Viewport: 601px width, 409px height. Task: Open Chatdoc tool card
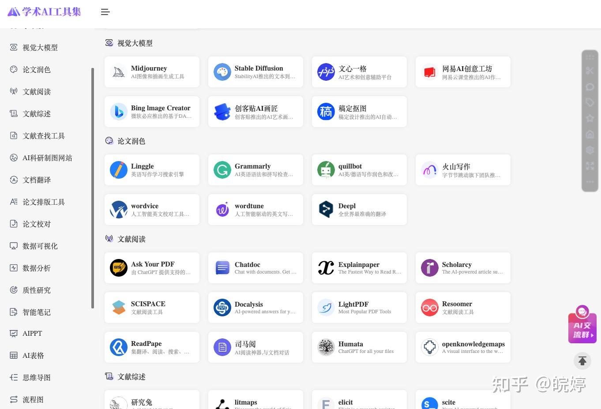[x=255, y=268]
